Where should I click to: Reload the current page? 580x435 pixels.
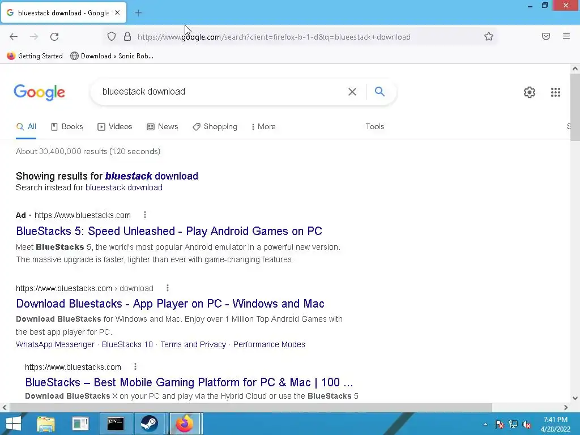[54, 37]
